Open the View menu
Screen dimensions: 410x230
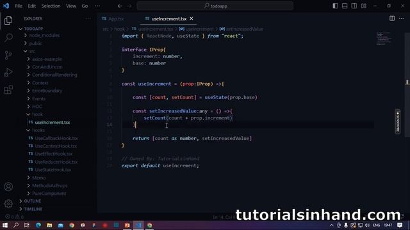tap(71, 6)
